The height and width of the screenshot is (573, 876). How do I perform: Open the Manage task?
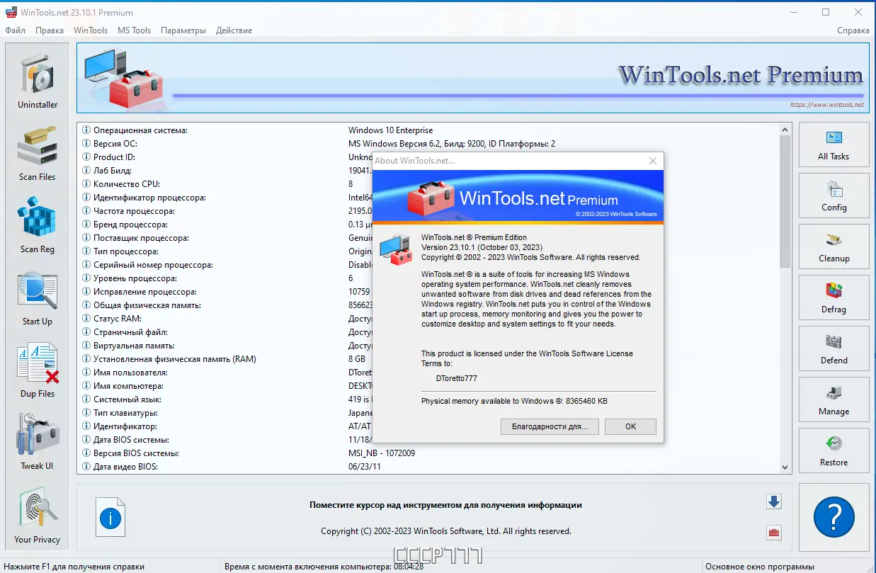click(834, 399)
